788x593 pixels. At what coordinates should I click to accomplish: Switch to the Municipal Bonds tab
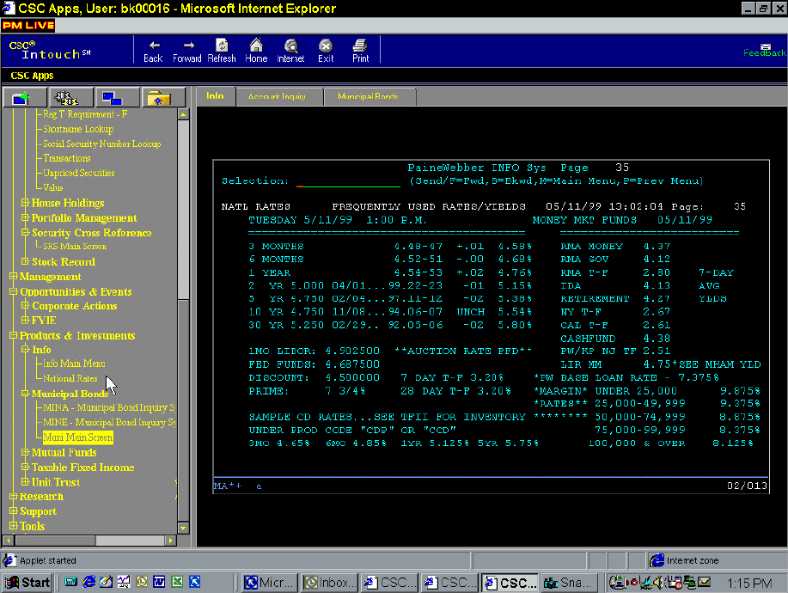369,96
